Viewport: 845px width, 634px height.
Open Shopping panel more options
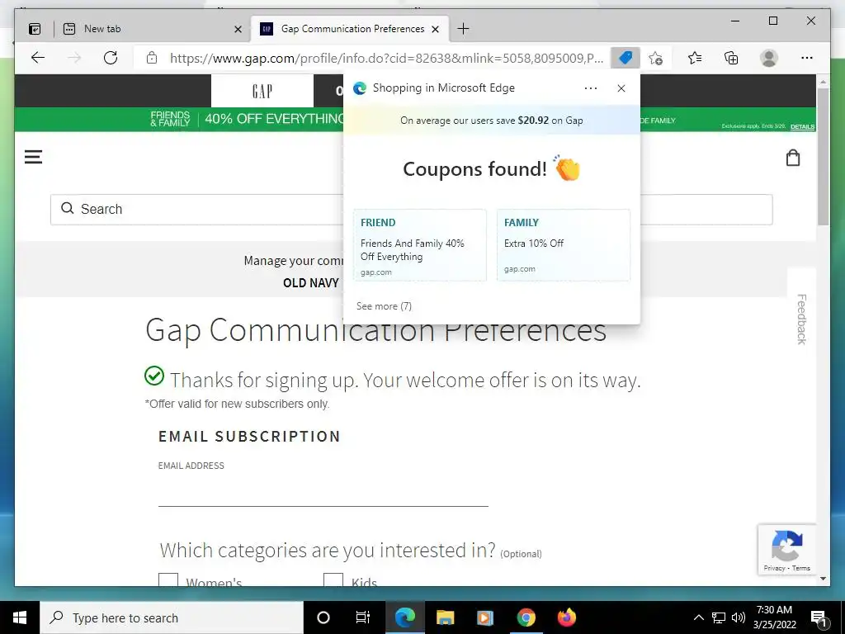tap(591, 88)
